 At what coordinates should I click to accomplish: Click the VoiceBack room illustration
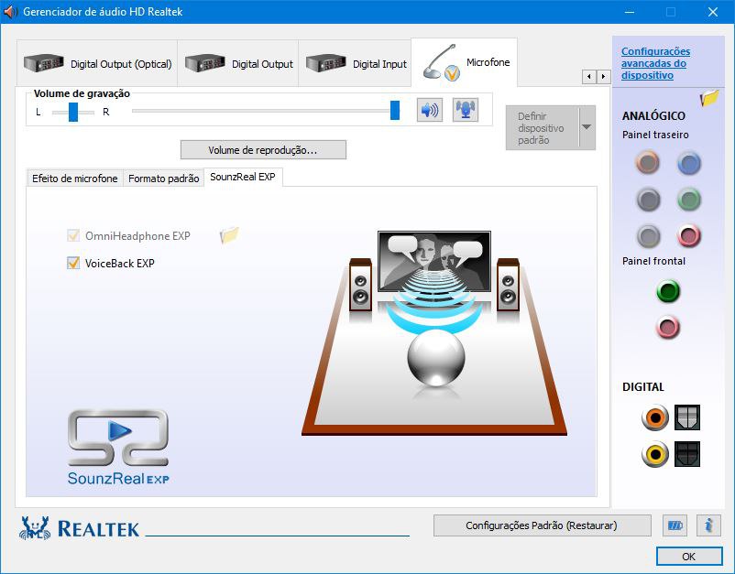coord(434,333)
